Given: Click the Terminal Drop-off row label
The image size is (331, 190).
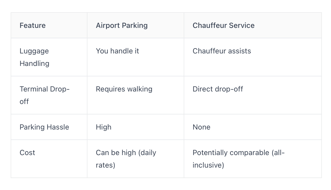Looking at the screenshot, I should (49, 95).
